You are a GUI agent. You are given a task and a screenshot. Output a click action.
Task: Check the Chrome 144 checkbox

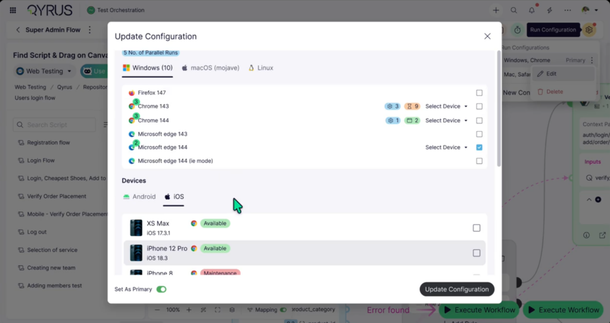480,121
